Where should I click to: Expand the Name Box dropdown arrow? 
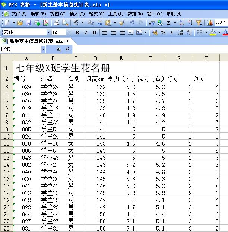point(43,49)
